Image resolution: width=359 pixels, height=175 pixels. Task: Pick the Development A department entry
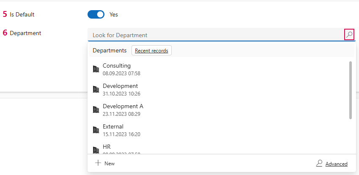(x=123, y=107)
